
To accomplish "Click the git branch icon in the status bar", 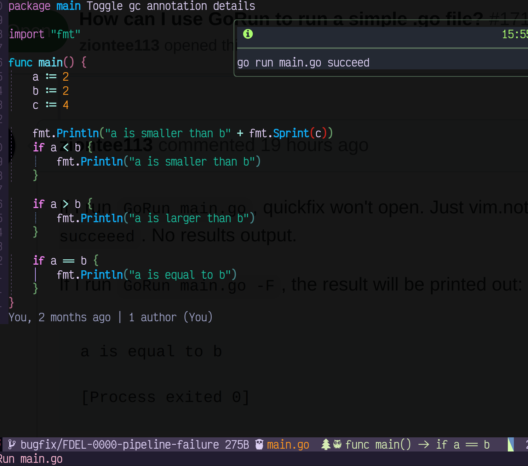I will coord(12,444).
